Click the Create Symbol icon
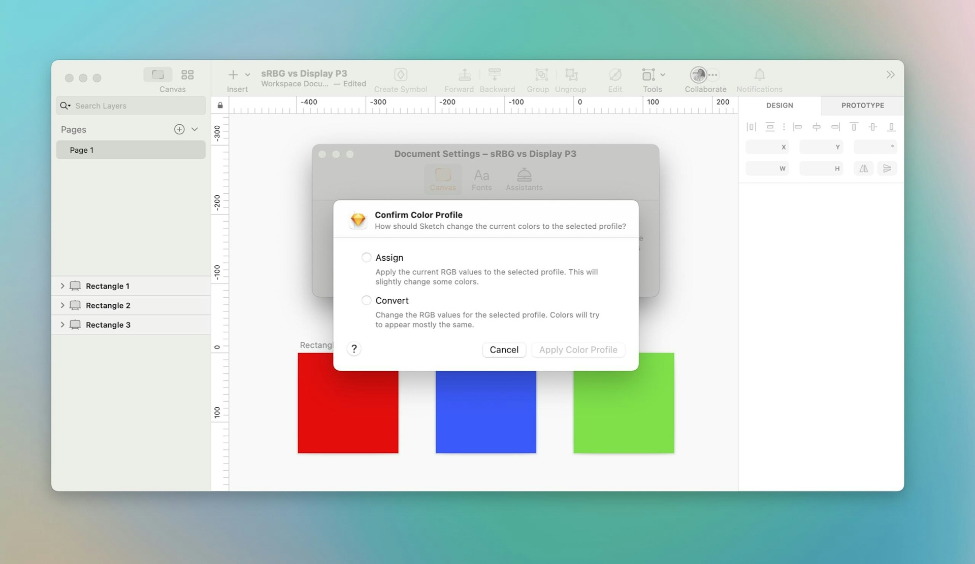 click(401, 75)
